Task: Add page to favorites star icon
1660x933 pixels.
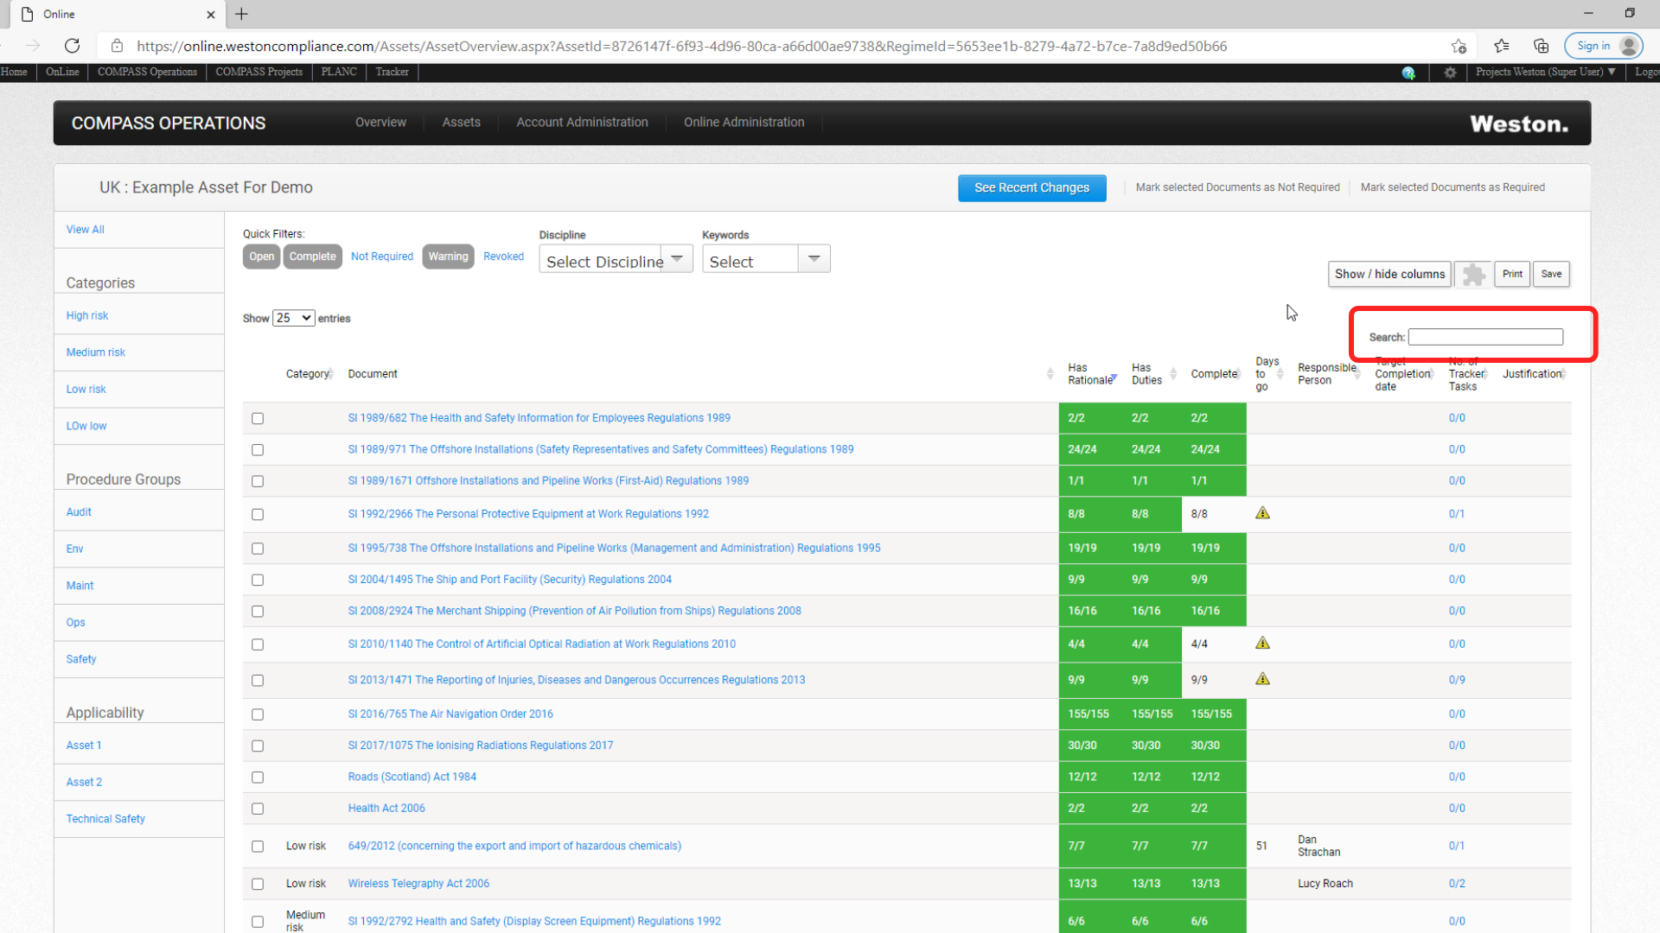Action: 1459,46
